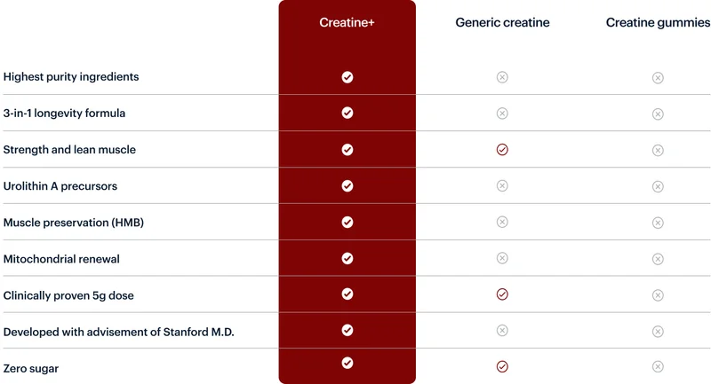The image size is (711, 384).
Task: Click Creatine+ checkmark for Strength and lean muscle
Action: 348,150
